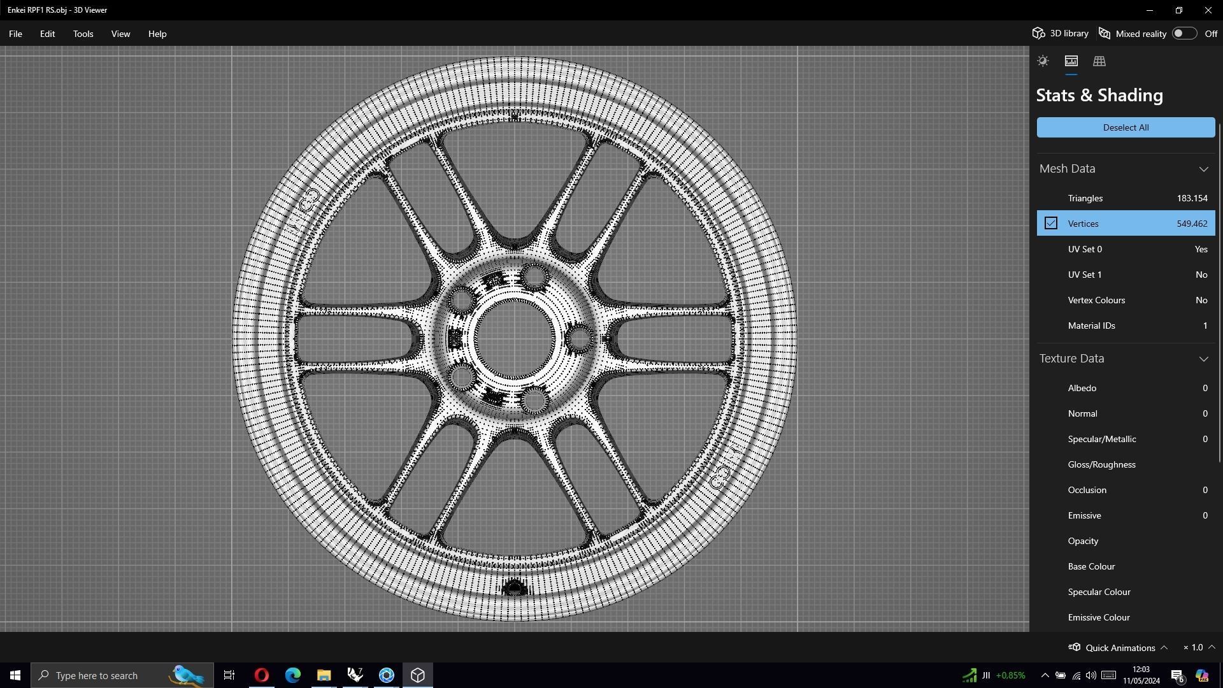Screen dimensions: 1223x688
Task: Select the Material IDs row
Action: [1126, 326]
